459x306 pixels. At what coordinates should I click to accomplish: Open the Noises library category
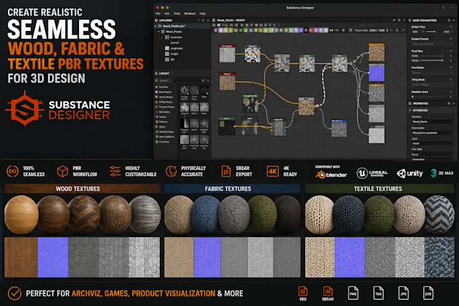tap(161, 117)
